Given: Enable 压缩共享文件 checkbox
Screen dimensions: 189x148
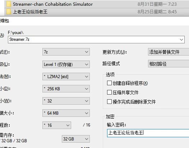Looking at the screenshot, I should click(109, 92).
